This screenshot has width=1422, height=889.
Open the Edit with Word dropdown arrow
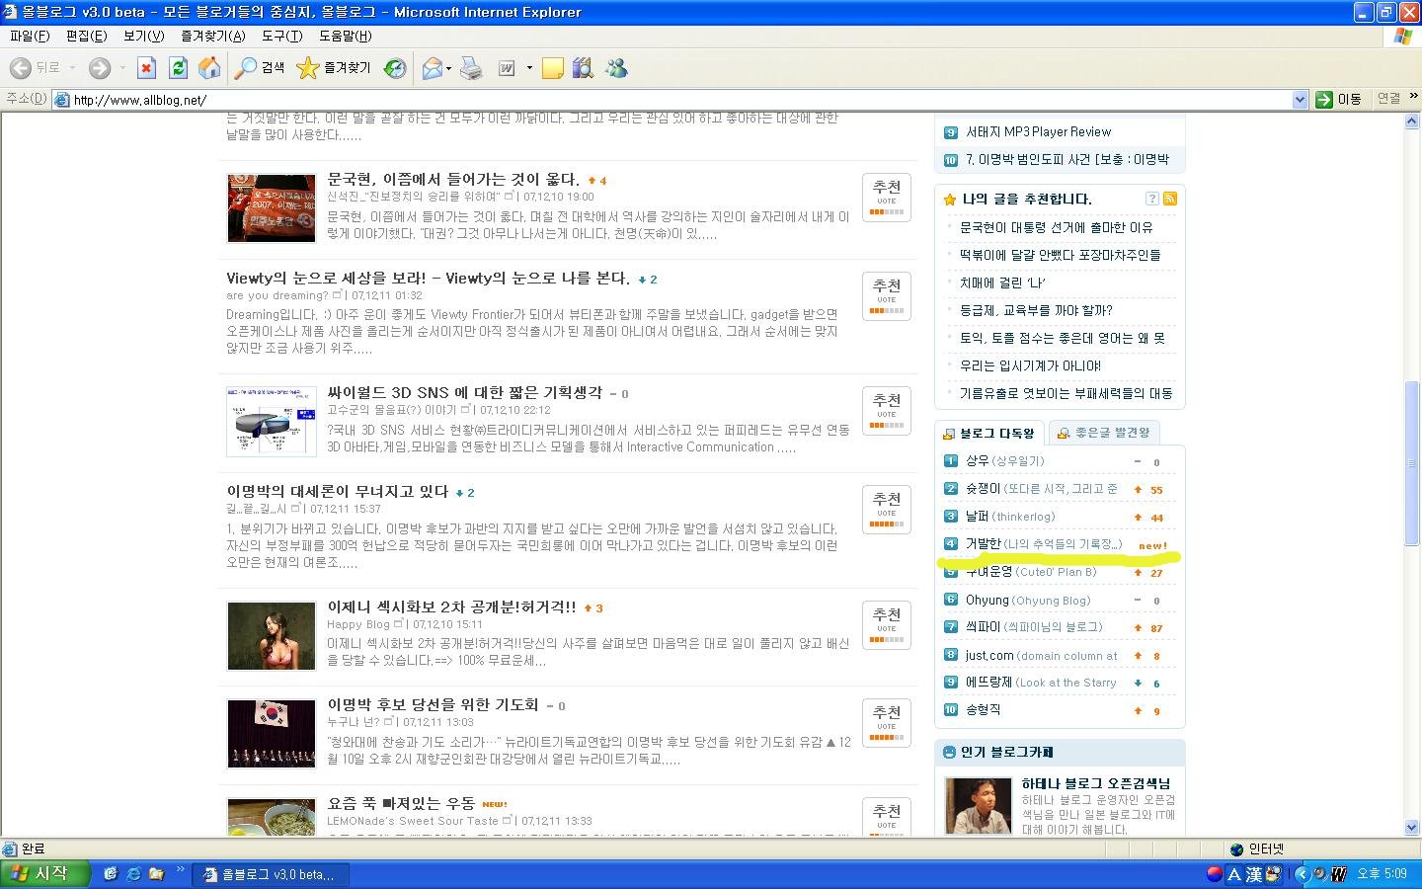pyautogui.click(x=529, y=68)
